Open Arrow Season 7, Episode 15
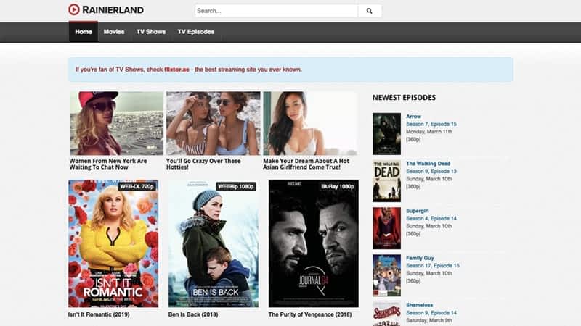The height and width of the screenshot is (326, 581). pos(431,124)
